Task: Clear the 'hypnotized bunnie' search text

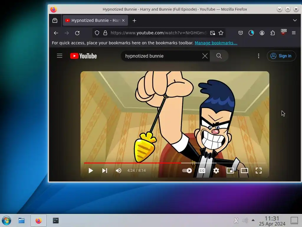Action: pos(205,56)
